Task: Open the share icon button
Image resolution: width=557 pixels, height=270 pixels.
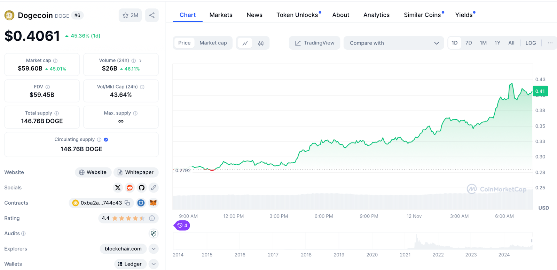Action: 152,15
